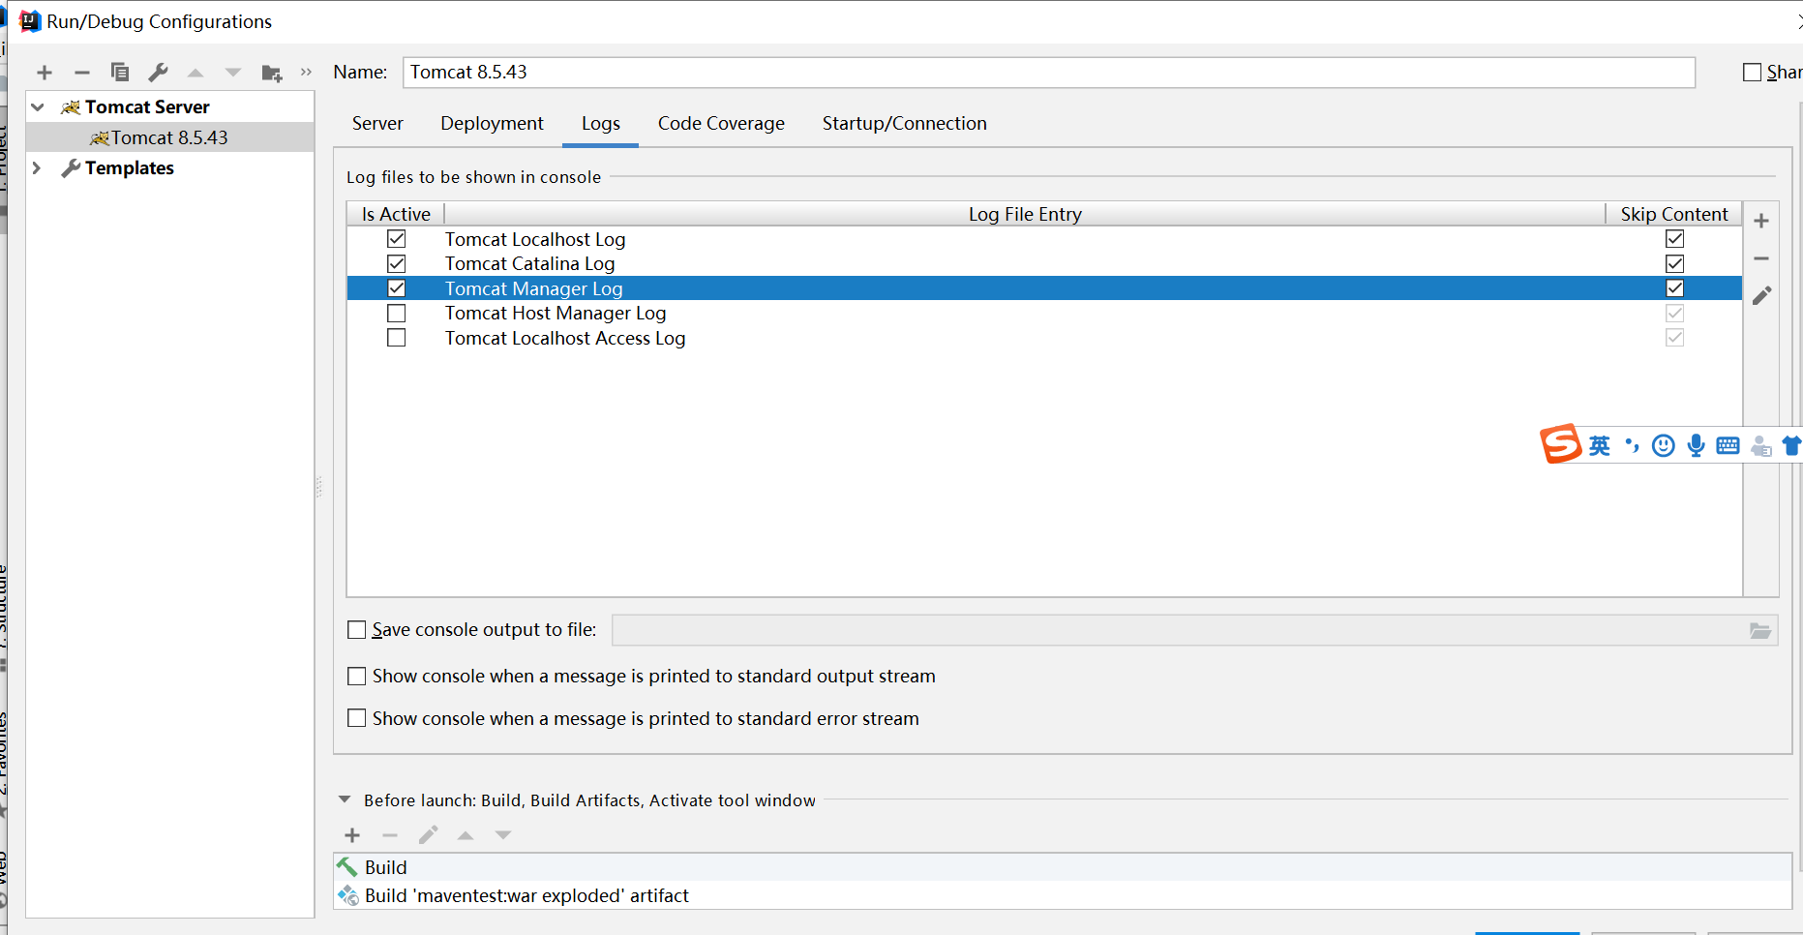Screen dimensions: 1803x935
Task: Switch to the Deployment tab
Action: pyautogui.click(x=492, y=123)
